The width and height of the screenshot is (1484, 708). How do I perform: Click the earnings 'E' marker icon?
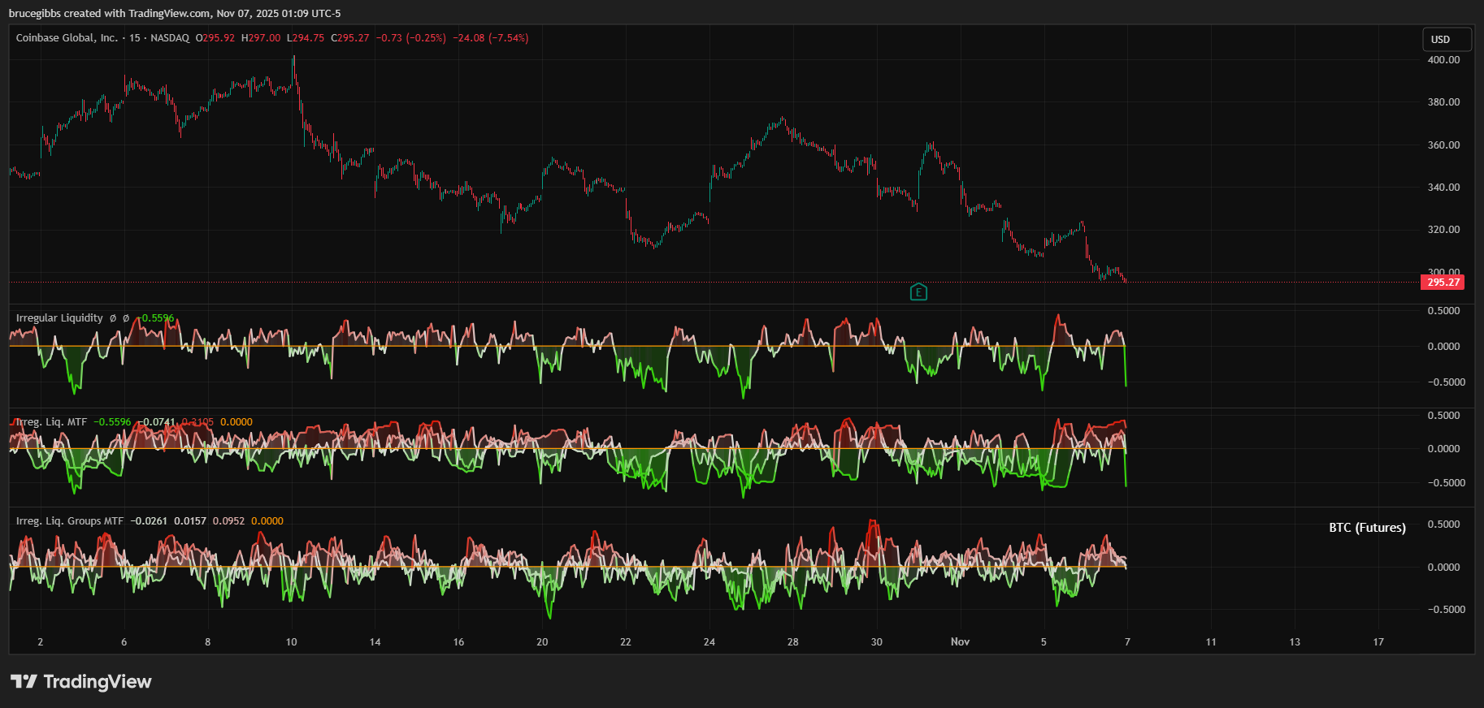point(918,292)
